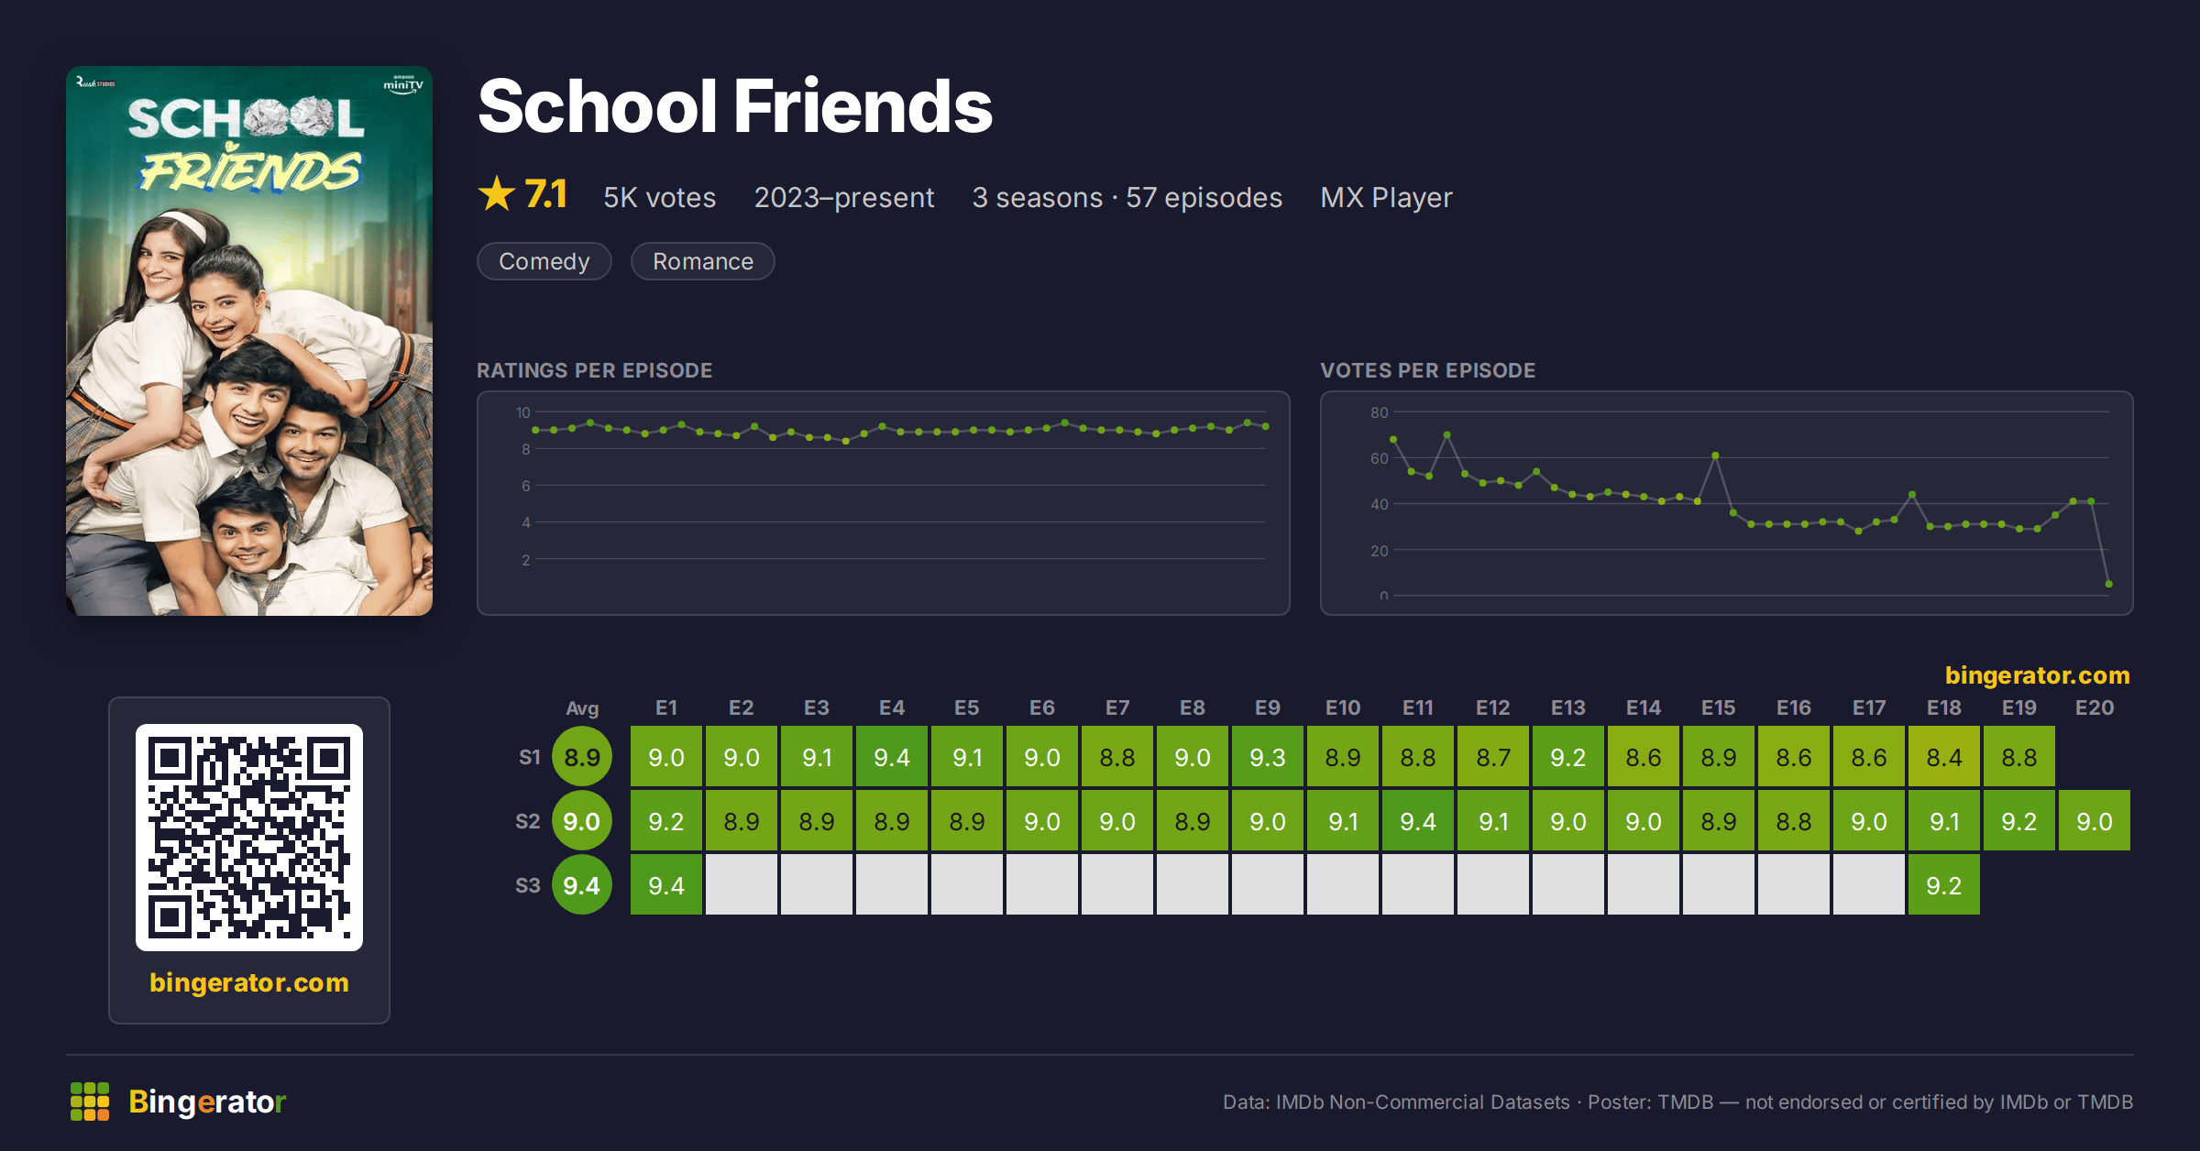
Task: Click the Comedy genre tag
Action: pos(544,261)
